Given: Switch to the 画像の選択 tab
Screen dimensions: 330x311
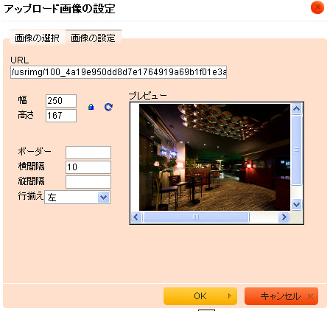Looking at the screenshot, I should (38, 38).
